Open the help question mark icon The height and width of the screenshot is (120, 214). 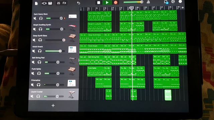click(180, 2)
